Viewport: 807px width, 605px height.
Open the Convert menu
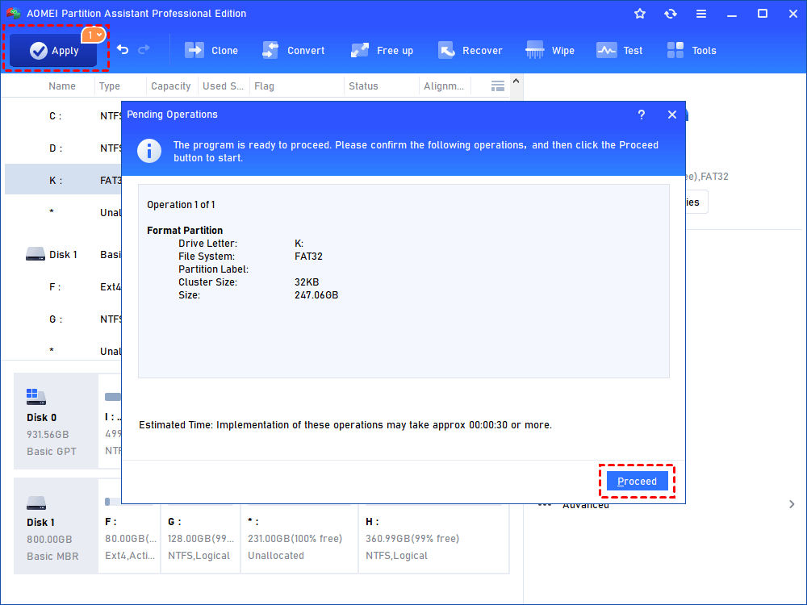(294, 50)
